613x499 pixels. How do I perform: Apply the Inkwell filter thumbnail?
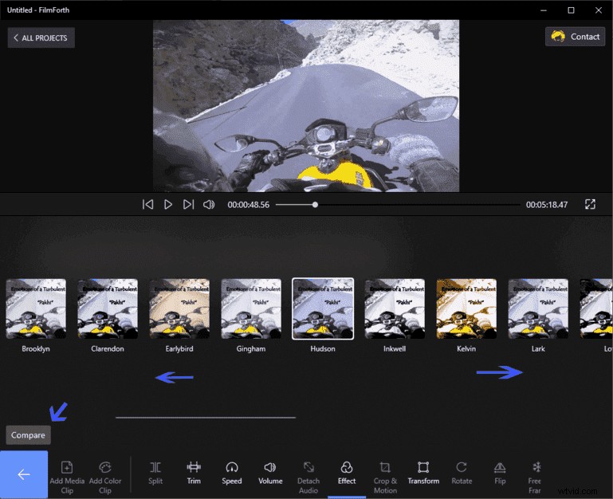coord(395,308)
